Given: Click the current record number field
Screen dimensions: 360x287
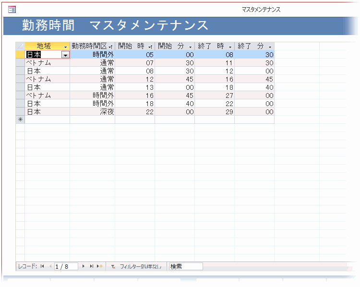Looking at the screenshot, I should pos(66,266).
